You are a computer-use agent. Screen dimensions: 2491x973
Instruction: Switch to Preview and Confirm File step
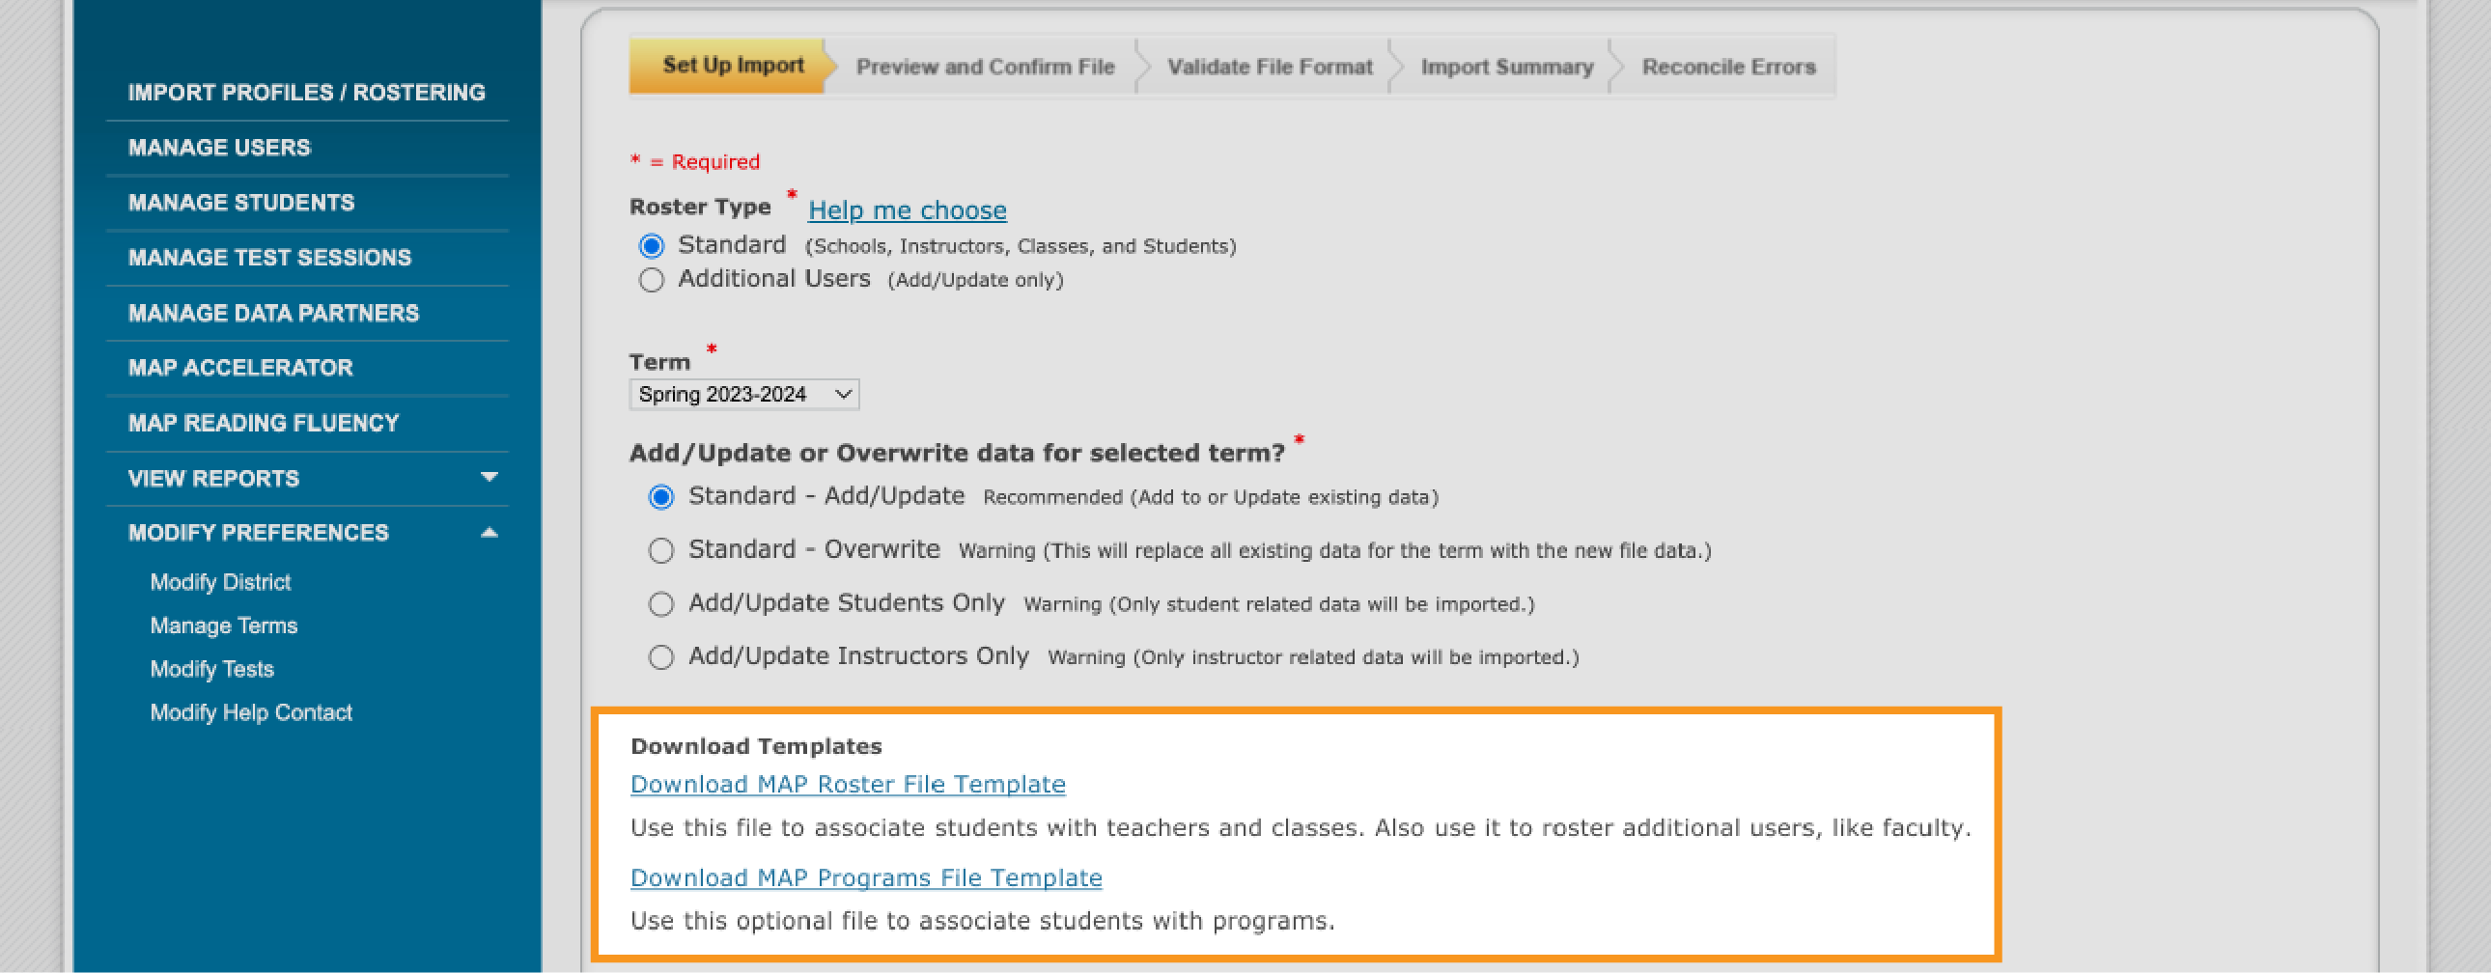click(x=985, y=67)
